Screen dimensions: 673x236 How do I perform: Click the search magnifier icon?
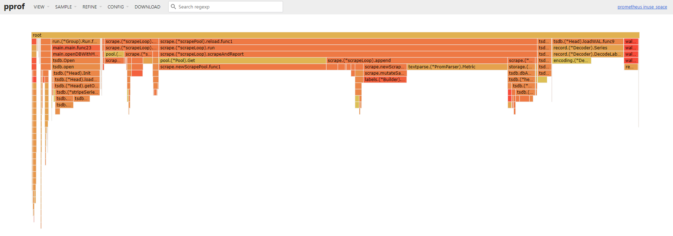pos(173,7)
